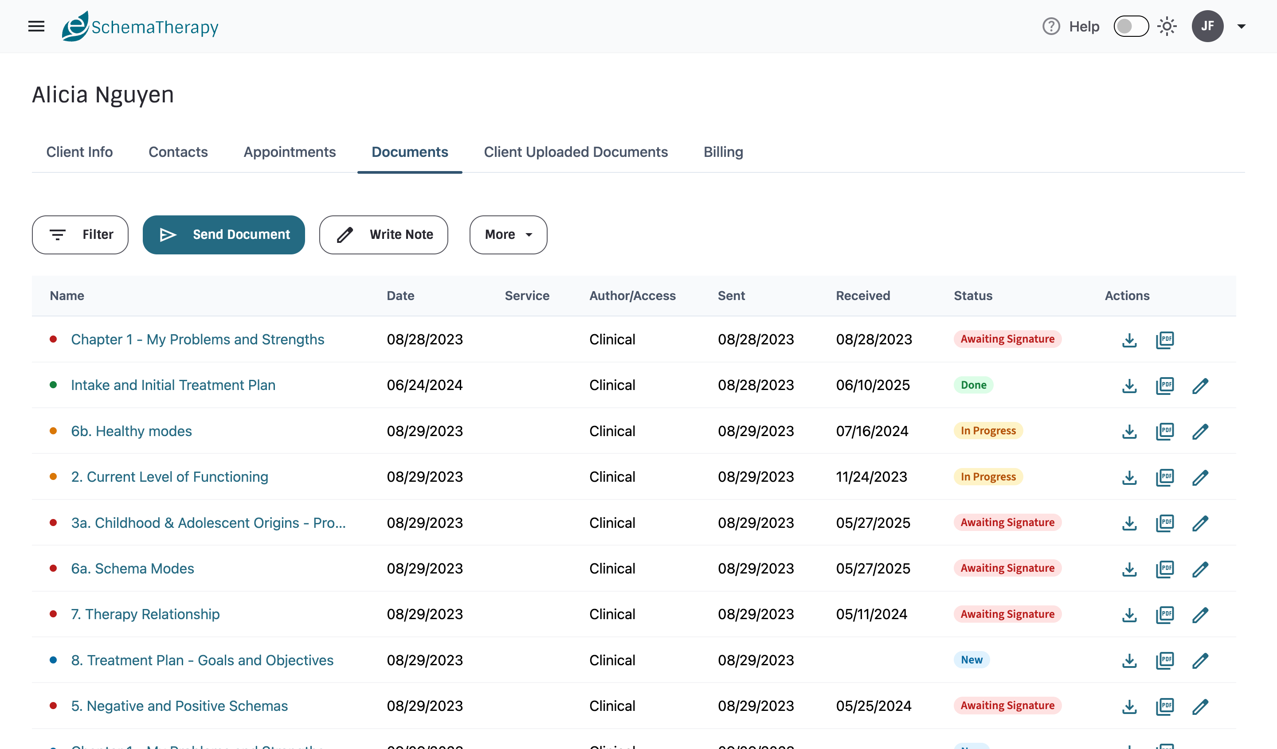The image size is (1277, 749).
Task: Edit the 6a. Schema Modes document
Action: pyautogui.click(x=1200, y=569)
